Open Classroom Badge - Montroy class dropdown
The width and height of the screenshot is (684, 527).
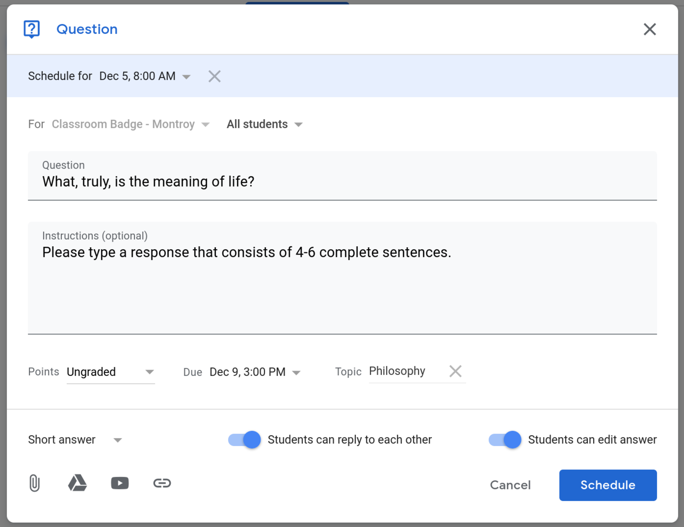click(x=131, y=124)
